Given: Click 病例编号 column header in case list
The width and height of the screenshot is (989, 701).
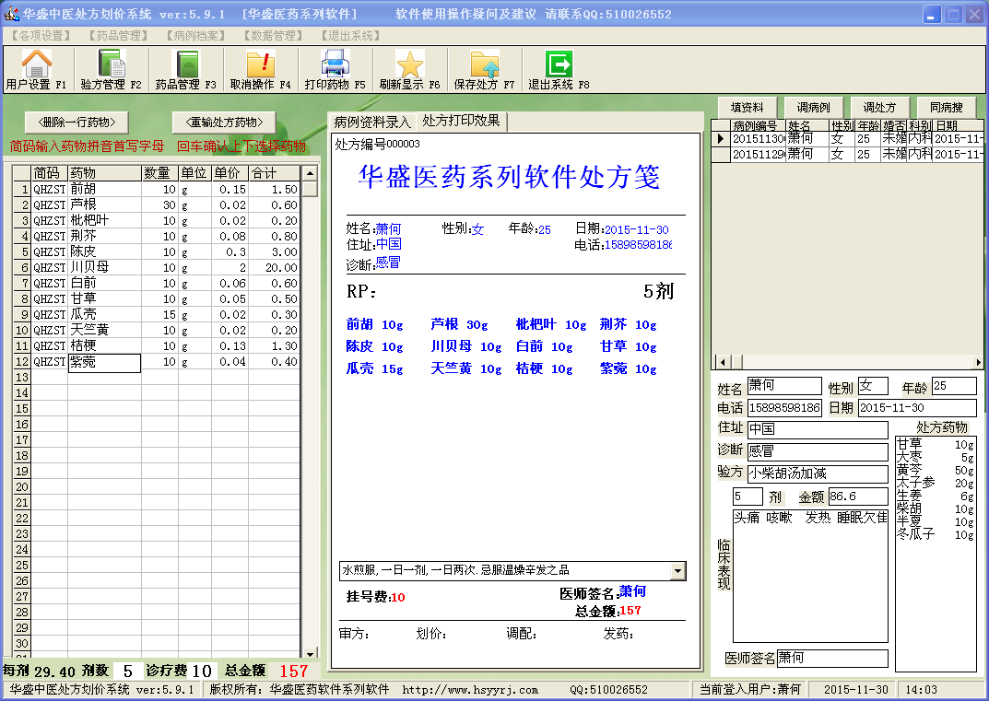Looking at the screenshot, I should 759,125.
